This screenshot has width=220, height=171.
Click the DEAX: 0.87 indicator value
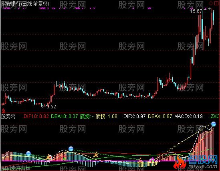tap(160, 116)
